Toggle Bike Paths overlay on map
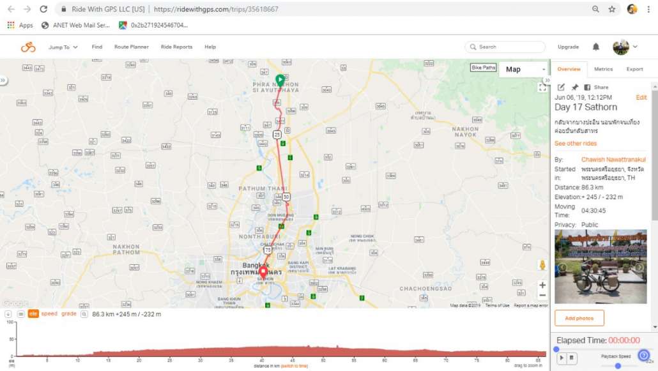The height and width of the screenshot is (371, 658). [483, 68]
